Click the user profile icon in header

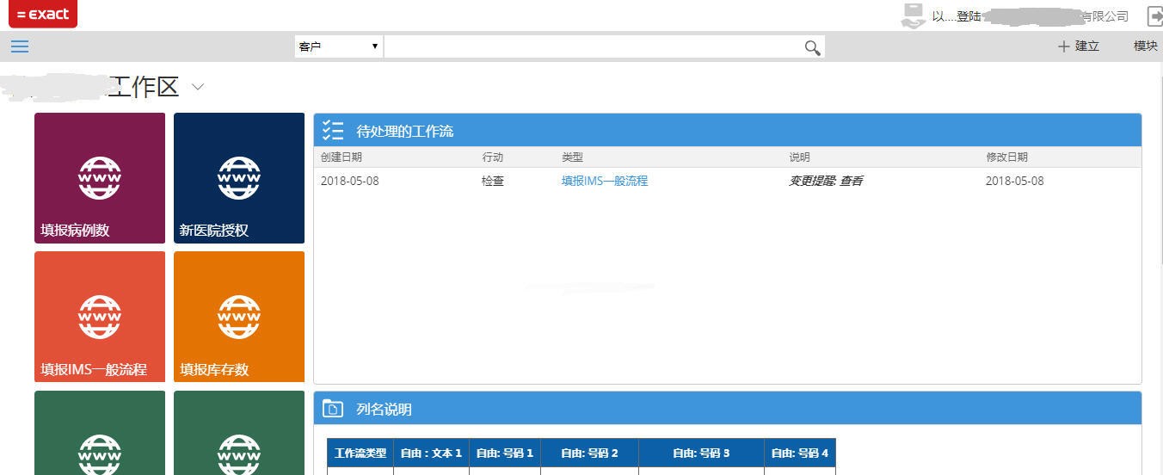coord(913,15)
